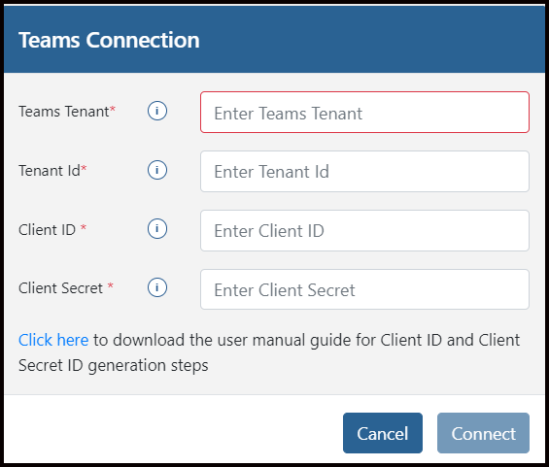Click the info icon beside Tenant Id
The image size is (549, 467).
point(157,170)
